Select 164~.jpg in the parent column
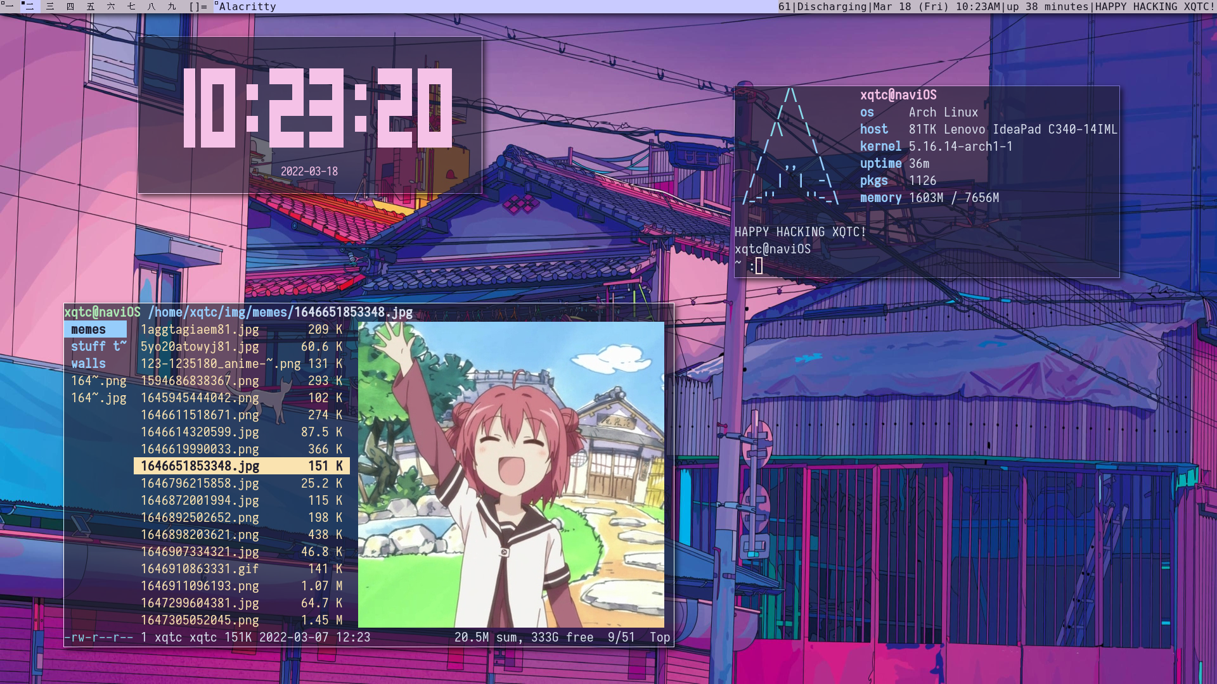 (x=98, y=398)
